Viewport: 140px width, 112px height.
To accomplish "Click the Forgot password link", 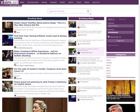I will point(113,45).
